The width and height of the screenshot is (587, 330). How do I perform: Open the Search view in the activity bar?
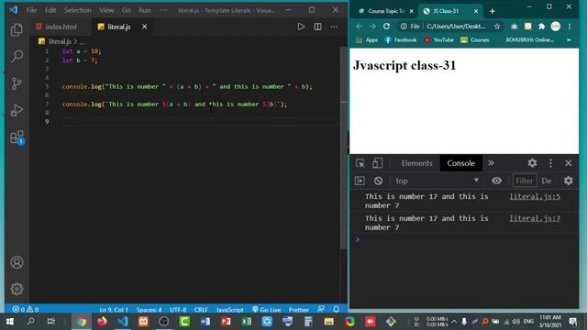click(x=17, y=57)
